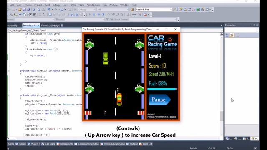Open the Build menu

[x=47, y=5]
